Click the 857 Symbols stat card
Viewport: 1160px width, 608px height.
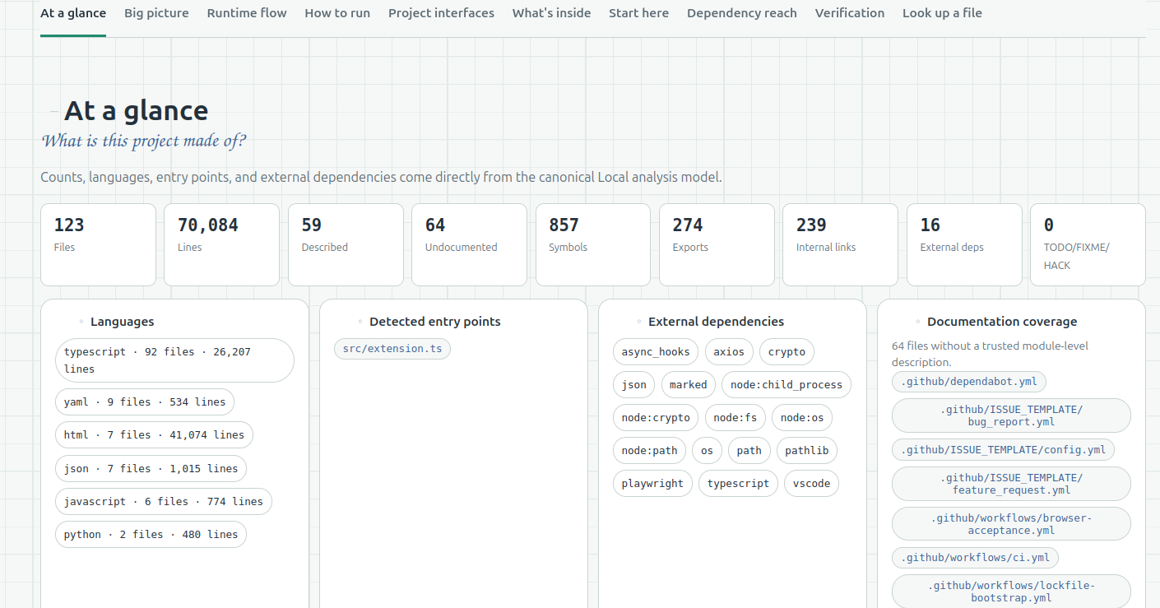593,245
